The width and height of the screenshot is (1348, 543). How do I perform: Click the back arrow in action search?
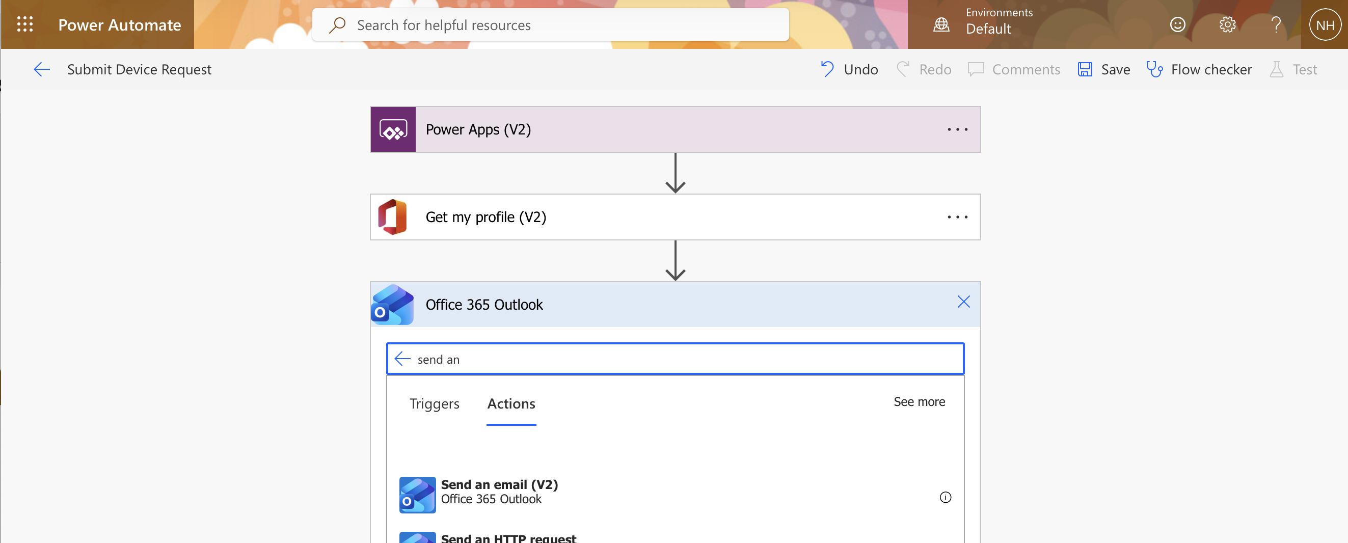click(x=402, y=359)
